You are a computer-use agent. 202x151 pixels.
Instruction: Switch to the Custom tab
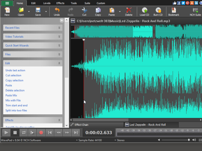coord(101,3)
